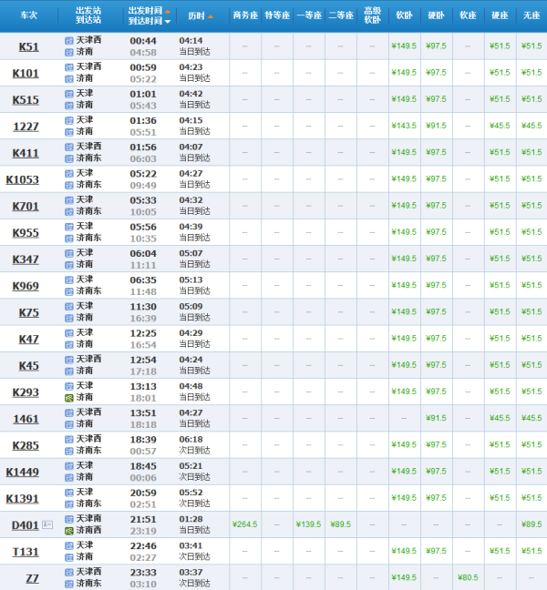Click the blue arrival station icon for K75
The width and height of the screenshot is (547, 590).
click(69, 319)
